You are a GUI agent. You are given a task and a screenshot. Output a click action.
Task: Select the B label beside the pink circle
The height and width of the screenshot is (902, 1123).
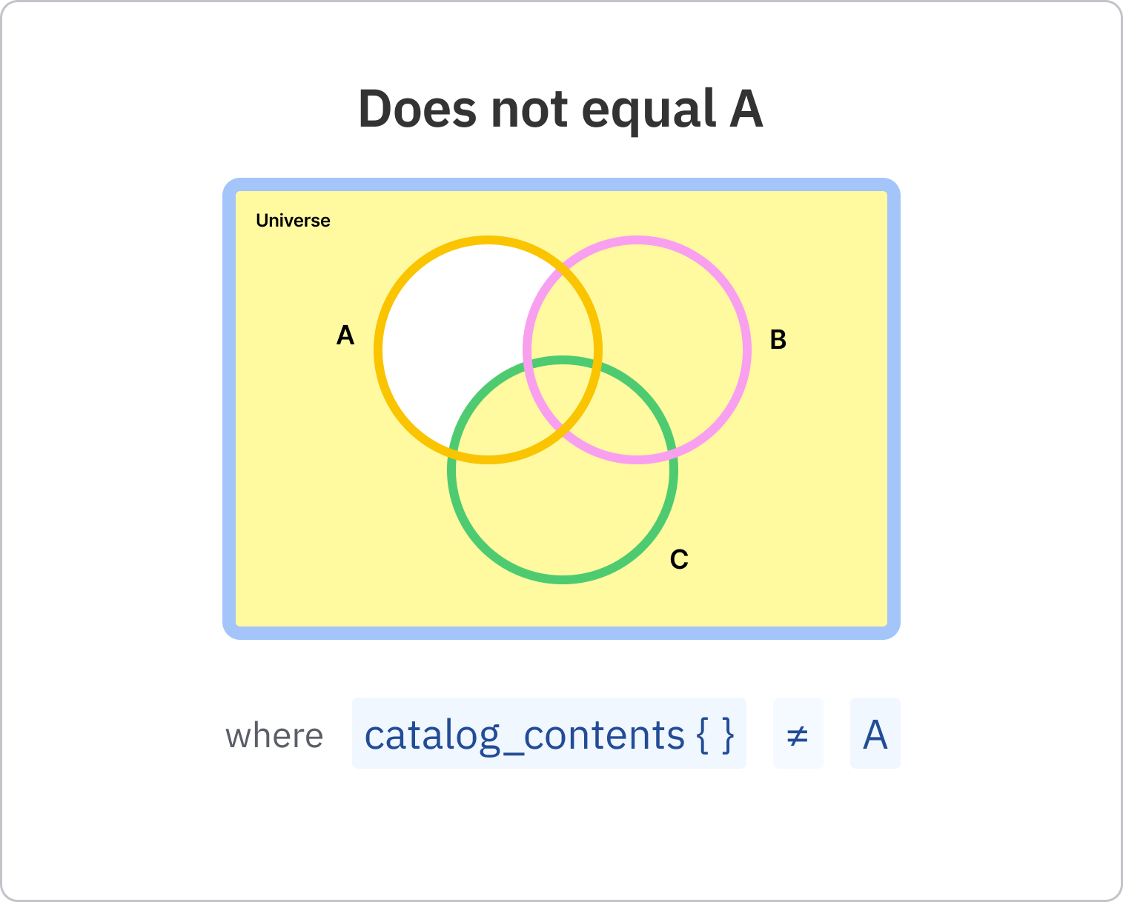click(x=778, y=339)
